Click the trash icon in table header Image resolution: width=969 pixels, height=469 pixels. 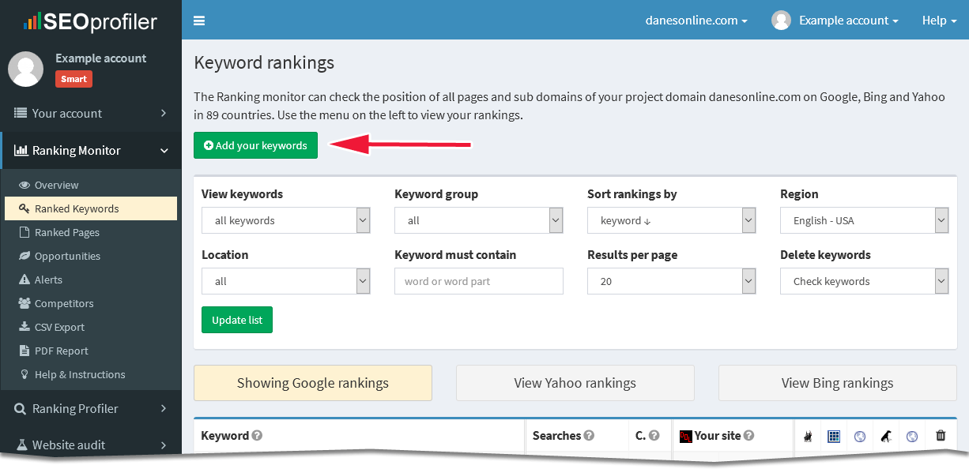tap(941, 435)
